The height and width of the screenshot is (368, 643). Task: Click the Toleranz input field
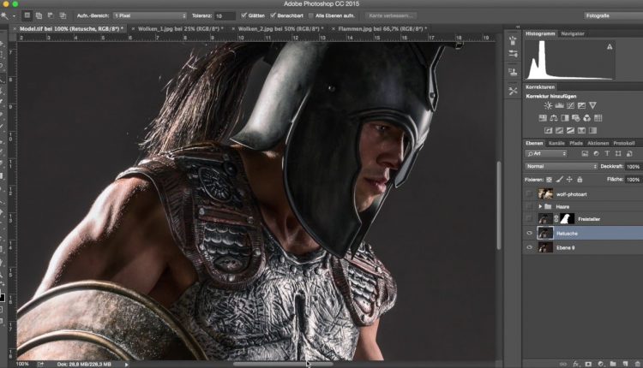[x=225, y=16]
